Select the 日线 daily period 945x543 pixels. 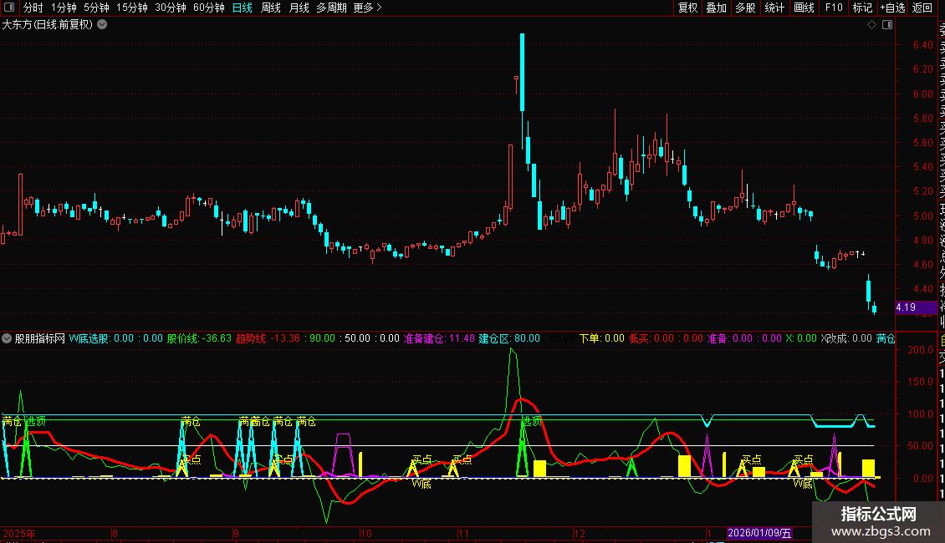tap(243, 8)
